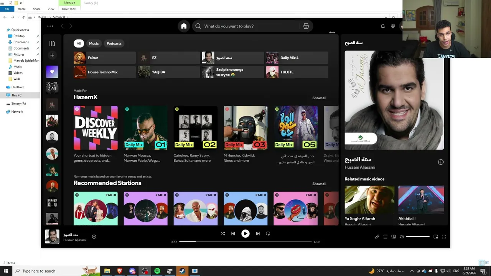
Task: Open the Home ribbon tab
Action: pyautogui.click(x=21, y=9)
